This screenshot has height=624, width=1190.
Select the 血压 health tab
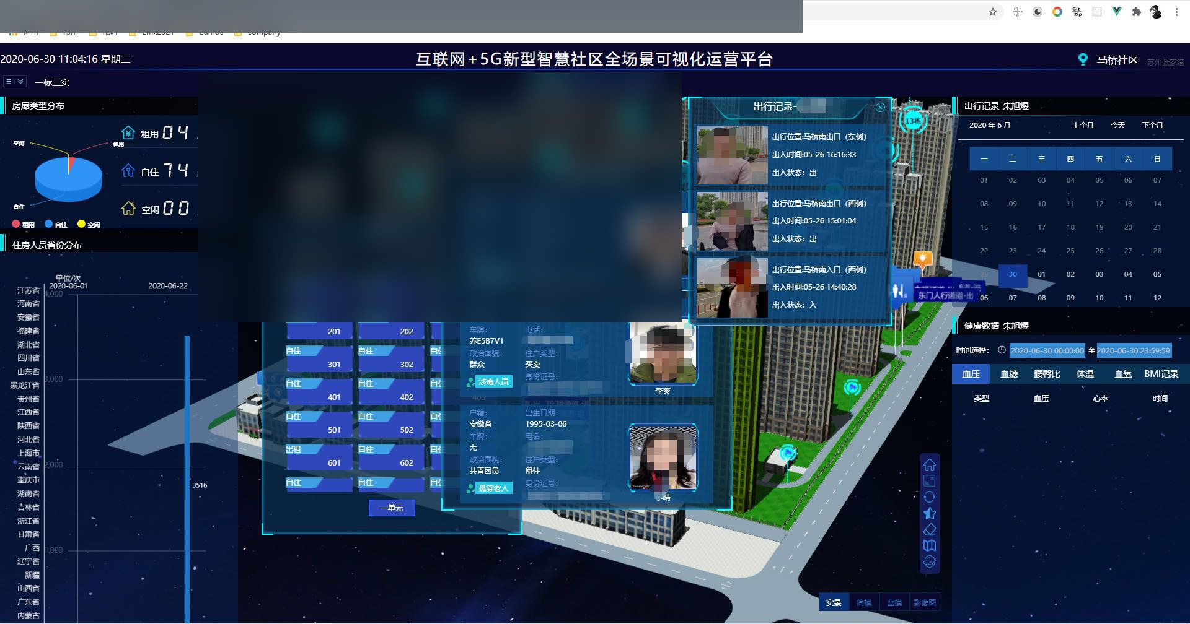(971, 374)
